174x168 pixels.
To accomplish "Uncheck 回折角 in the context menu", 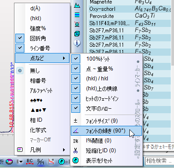I will (42, 38).
